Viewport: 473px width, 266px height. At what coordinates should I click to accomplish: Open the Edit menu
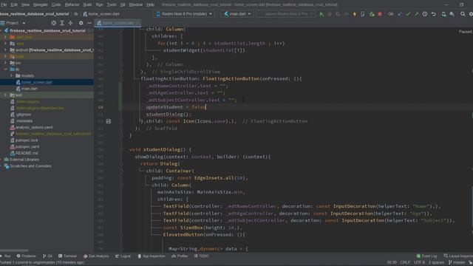(x=14, y=4)
